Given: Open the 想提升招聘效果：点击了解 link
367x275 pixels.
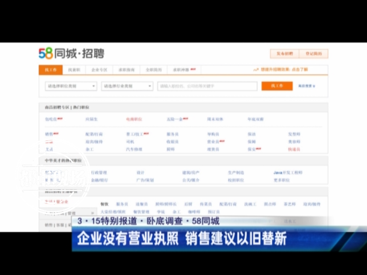Looking at the screenshot, I should click(x=281, y=69).
